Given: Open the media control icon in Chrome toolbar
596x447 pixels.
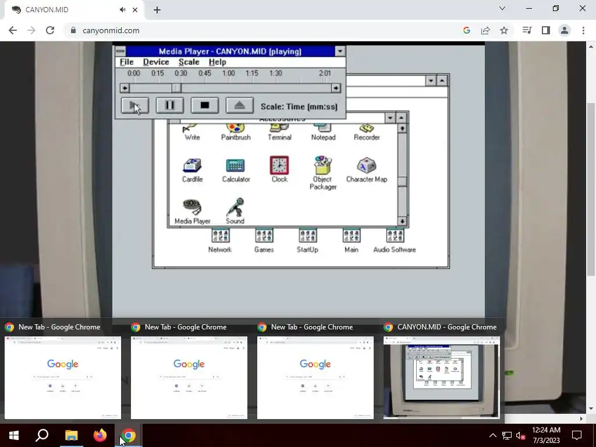Looking at the screenshot, I should click(527, 30).
